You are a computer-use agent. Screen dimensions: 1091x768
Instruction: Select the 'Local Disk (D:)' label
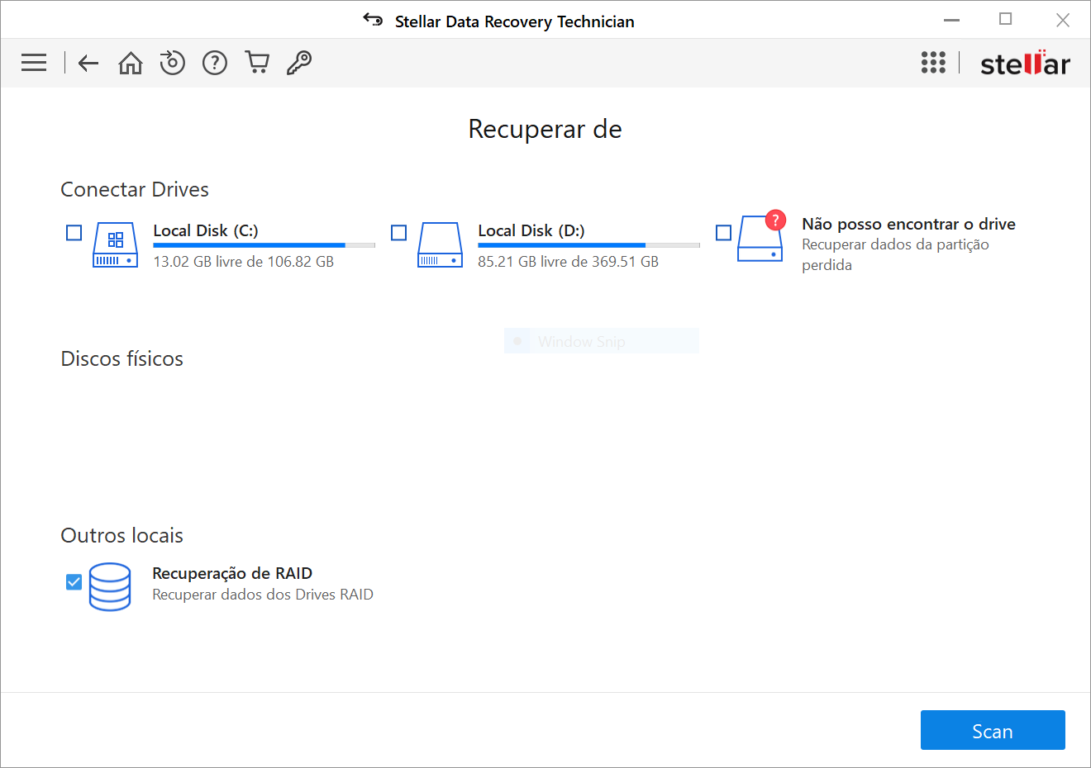tap(531, 230)
